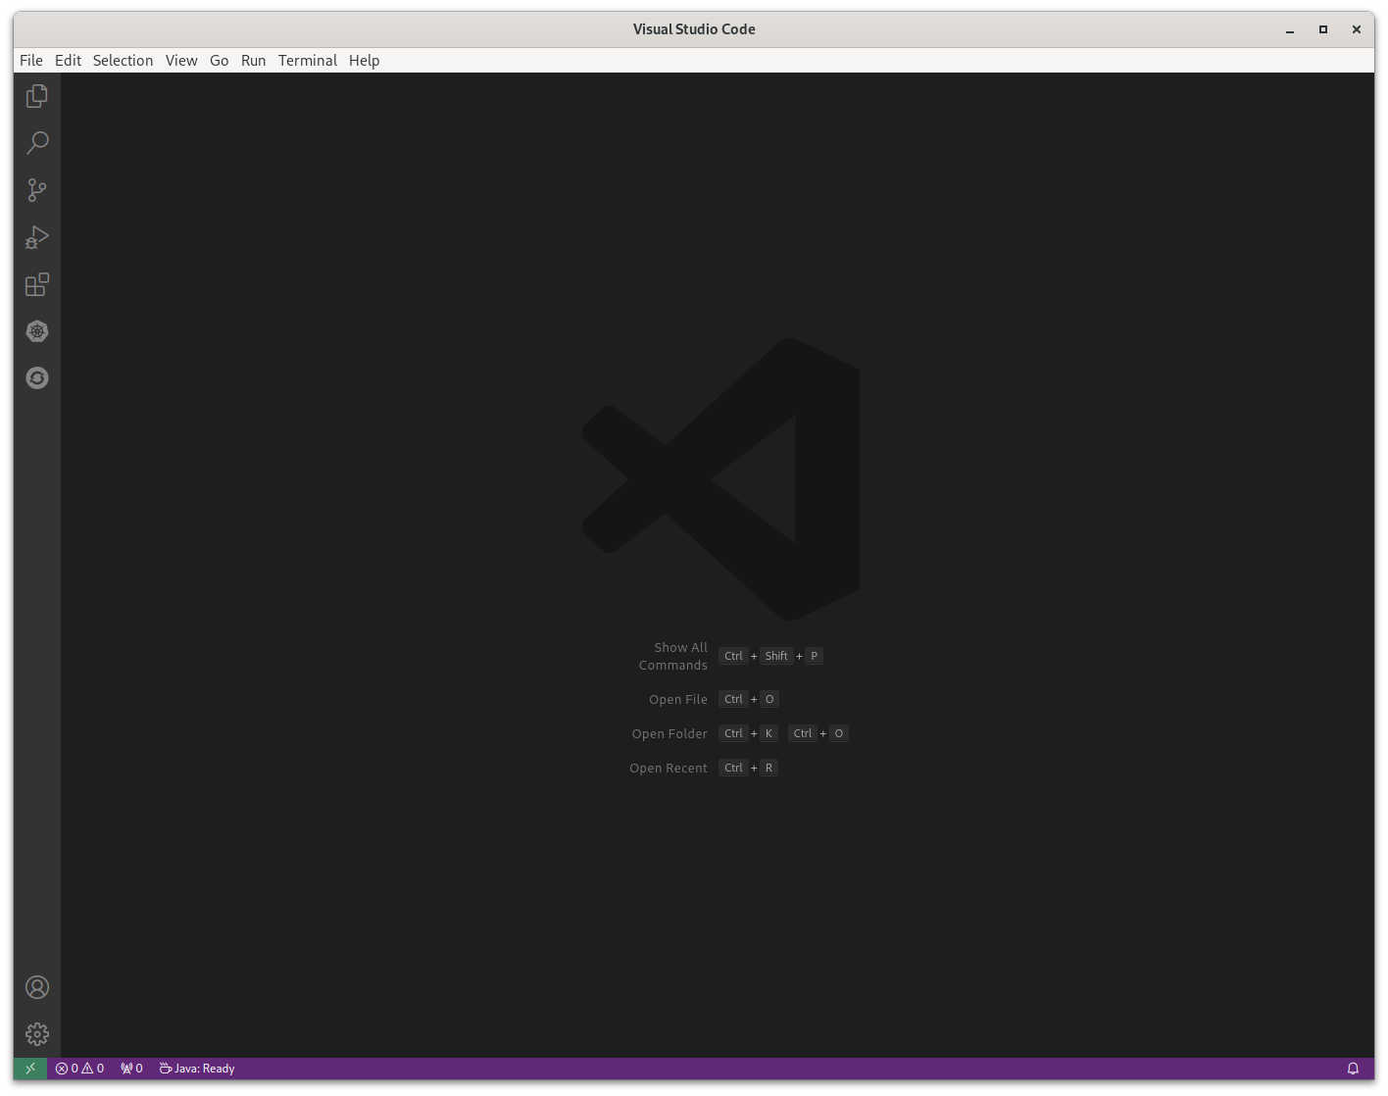1388x1096 pixels.
Task: Click the circular sync arrows sidebar icon
Action: click(x=37, y=378)
